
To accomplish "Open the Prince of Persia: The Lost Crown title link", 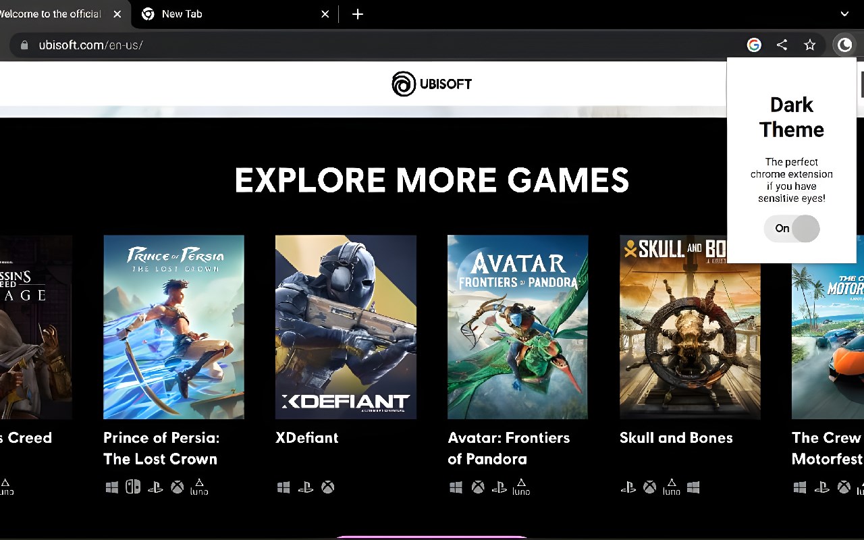I will [x=161, y=448].
